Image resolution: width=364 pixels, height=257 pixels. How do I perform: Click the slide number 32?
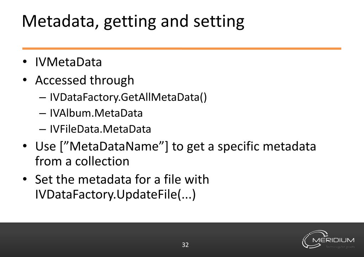click(x=185, y=245)
